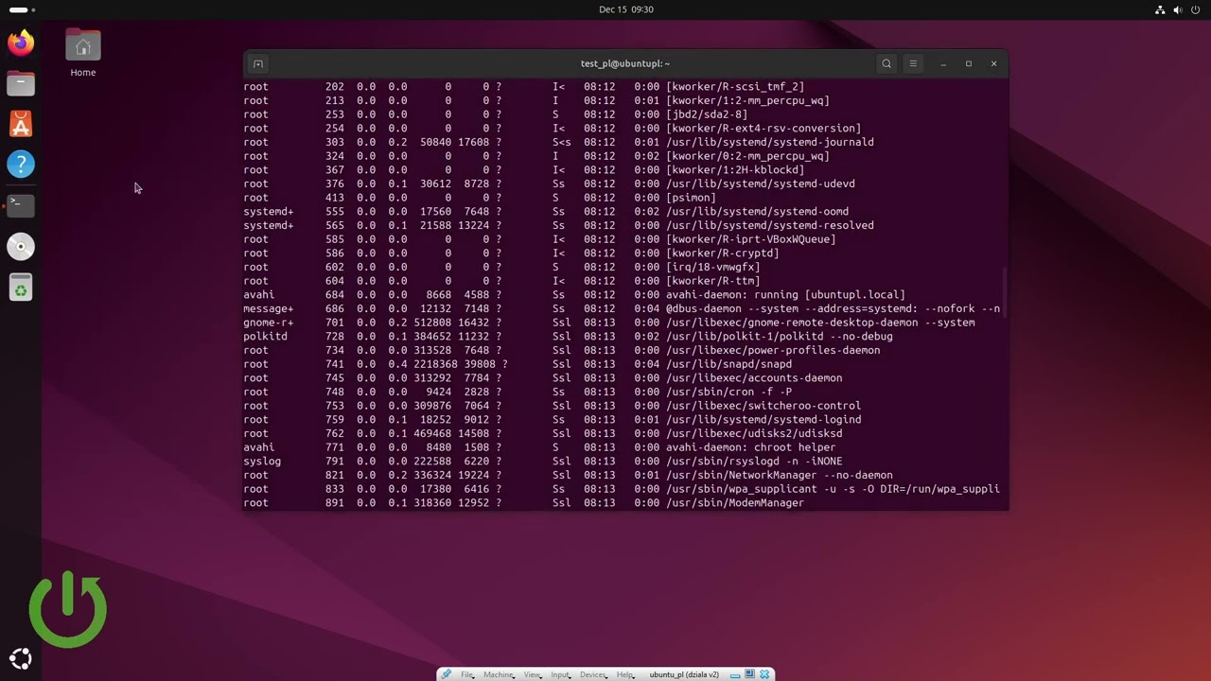
Task: Click the [kworker/R-cryptd] text
Action: click(x=723, y=253)
